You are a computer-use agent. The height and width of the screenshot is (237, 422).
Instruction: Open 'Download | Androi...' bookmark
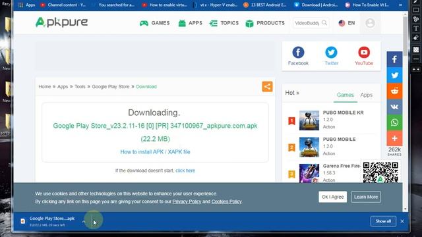coord(316,5)
